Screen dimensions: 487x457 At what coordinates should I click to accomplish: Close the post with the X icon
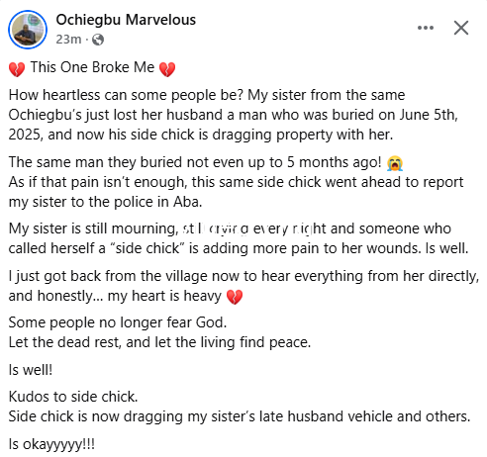point(461,28)
